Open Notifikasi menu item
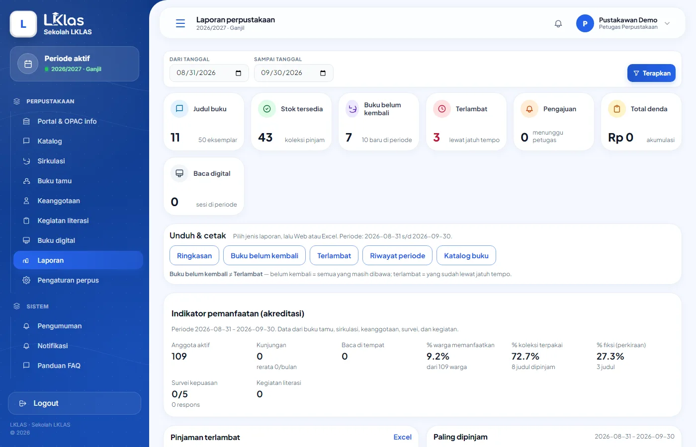696x447 pixels. tap(78, 346)
